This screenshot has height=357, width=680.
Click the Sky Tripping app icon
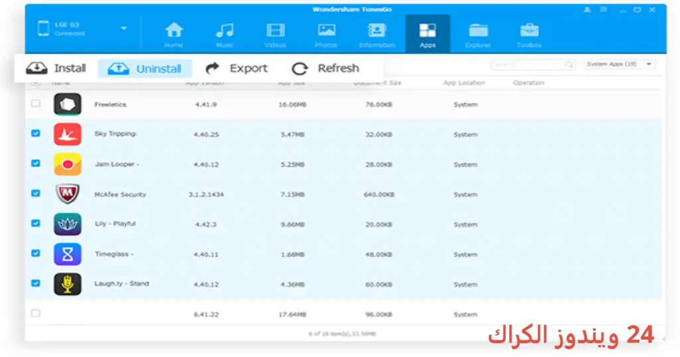click(67, 134)
